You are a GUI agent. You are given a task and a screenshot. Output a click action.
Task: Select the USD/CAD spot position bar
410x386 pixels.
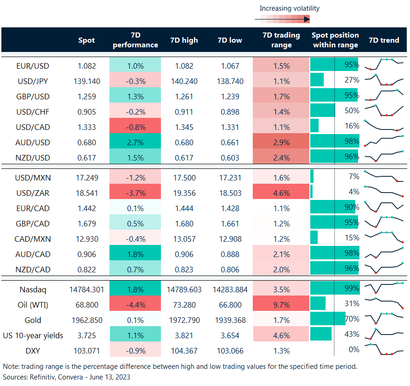[x=314, y=126]
